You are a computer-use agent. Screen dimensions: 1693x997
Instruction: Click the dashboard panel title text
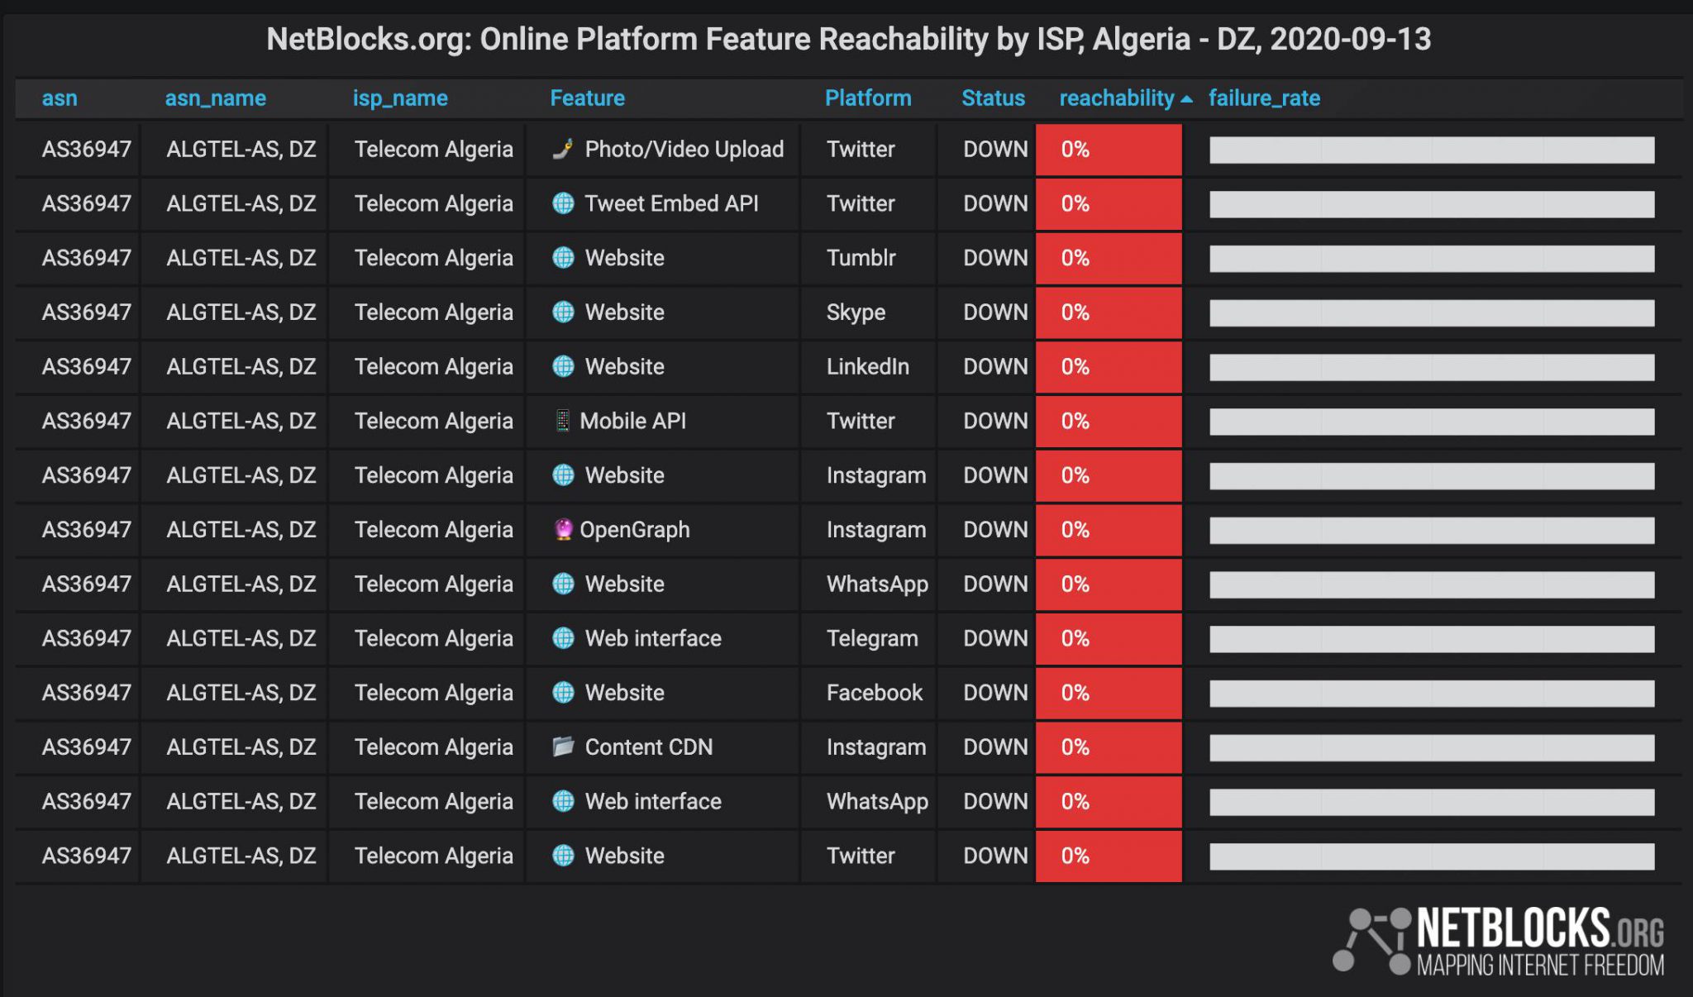click(x=848, y=39)
